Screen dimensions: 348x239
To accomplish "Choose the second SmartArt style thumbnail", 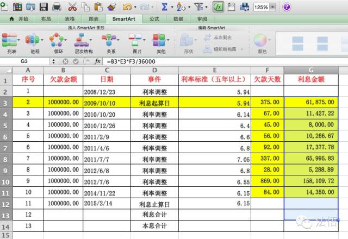I will (322, 43).
